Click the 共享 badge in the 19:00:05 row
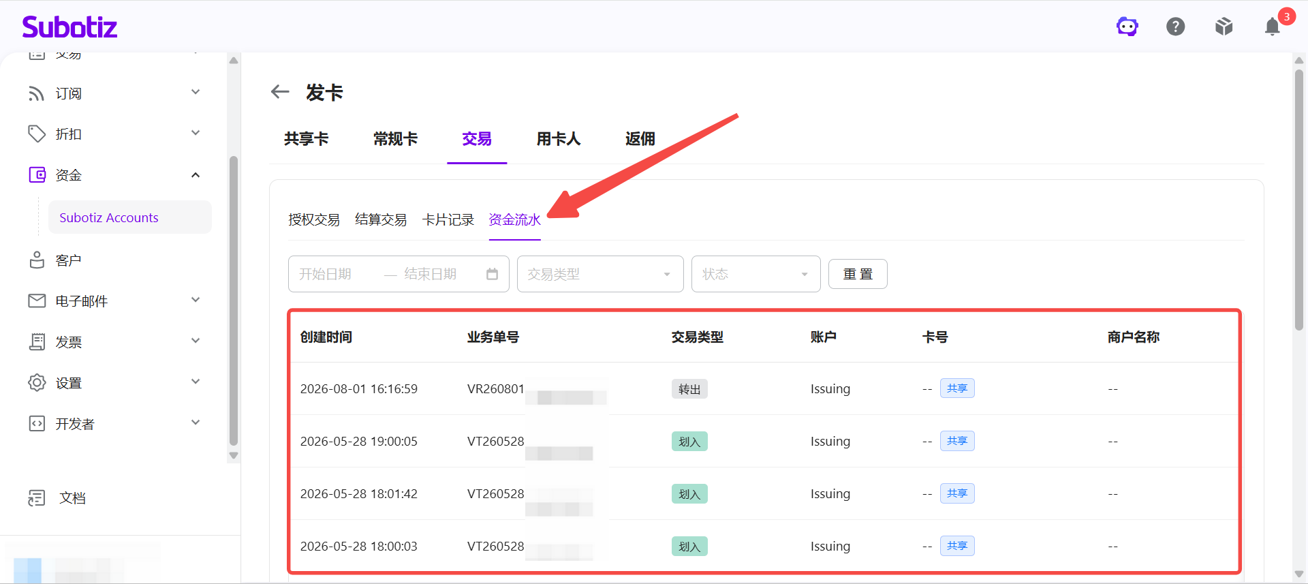The height and width of the screenshot is (584, 1308). tap(957, 441)
